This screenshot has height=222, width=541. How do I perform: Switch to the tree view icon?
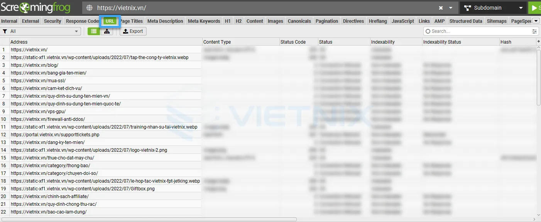107,31
